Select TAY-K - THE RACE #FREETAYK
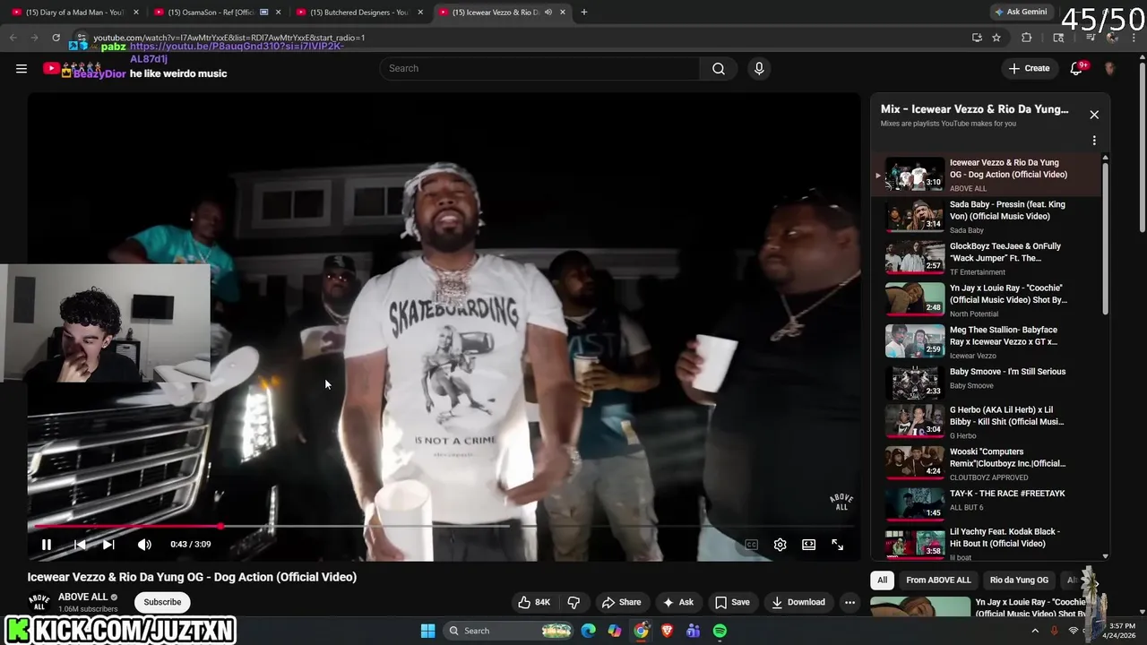Screen dimensions: 1147x645 point(986,503)
